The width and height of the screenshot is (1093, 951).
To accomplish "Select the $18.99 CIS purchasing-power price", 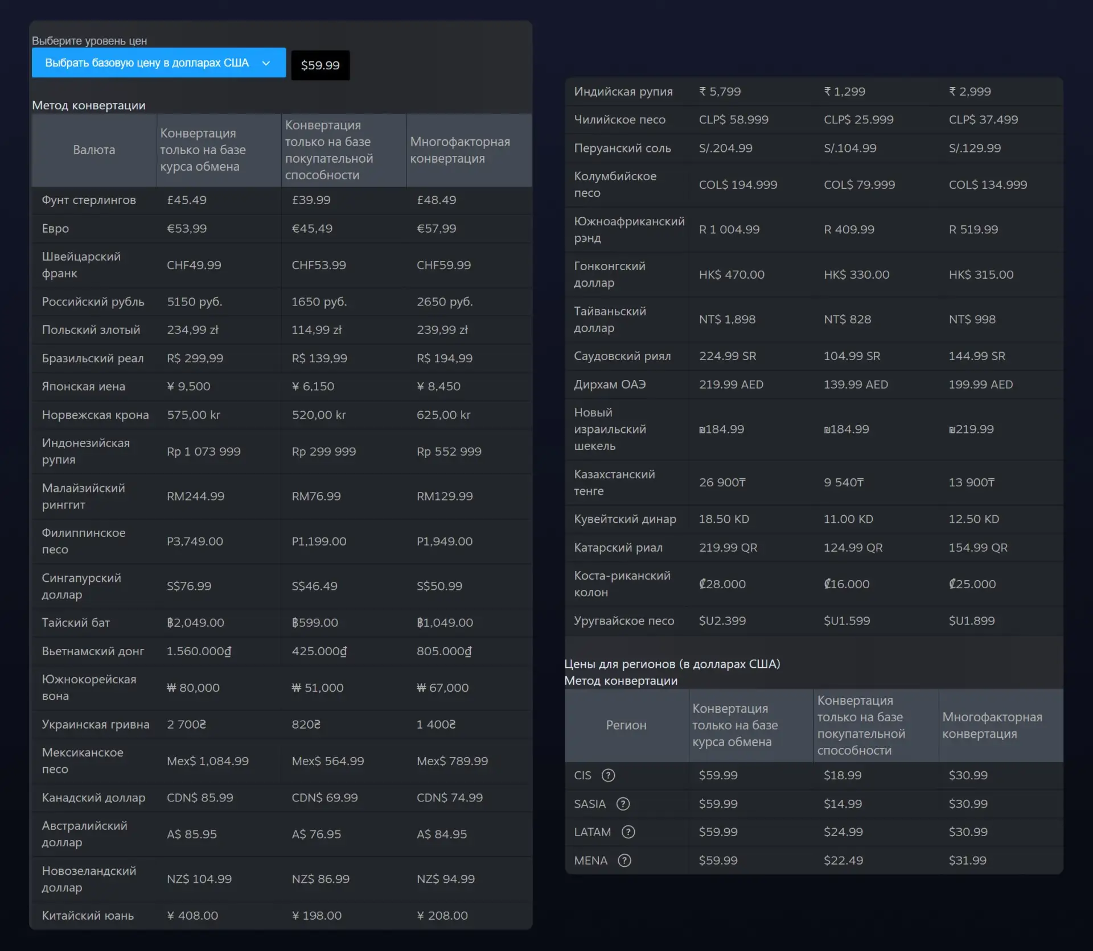I will (843, 775).
